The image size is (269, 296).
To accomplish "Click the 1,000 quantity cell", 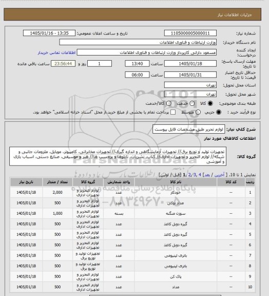I will tap(57, 213).
